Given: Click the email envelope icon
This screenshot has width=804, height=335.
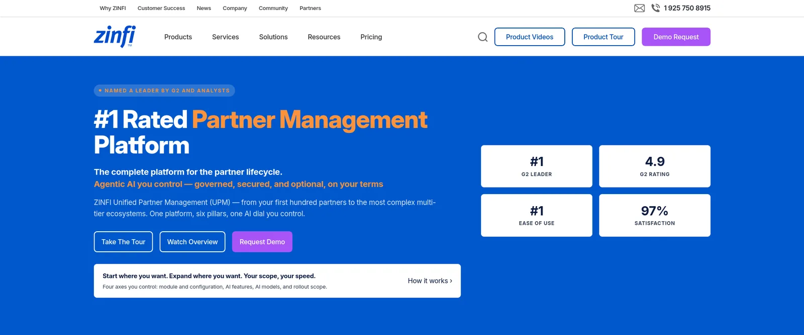Looking at the screenshot, I should (639, 8).
